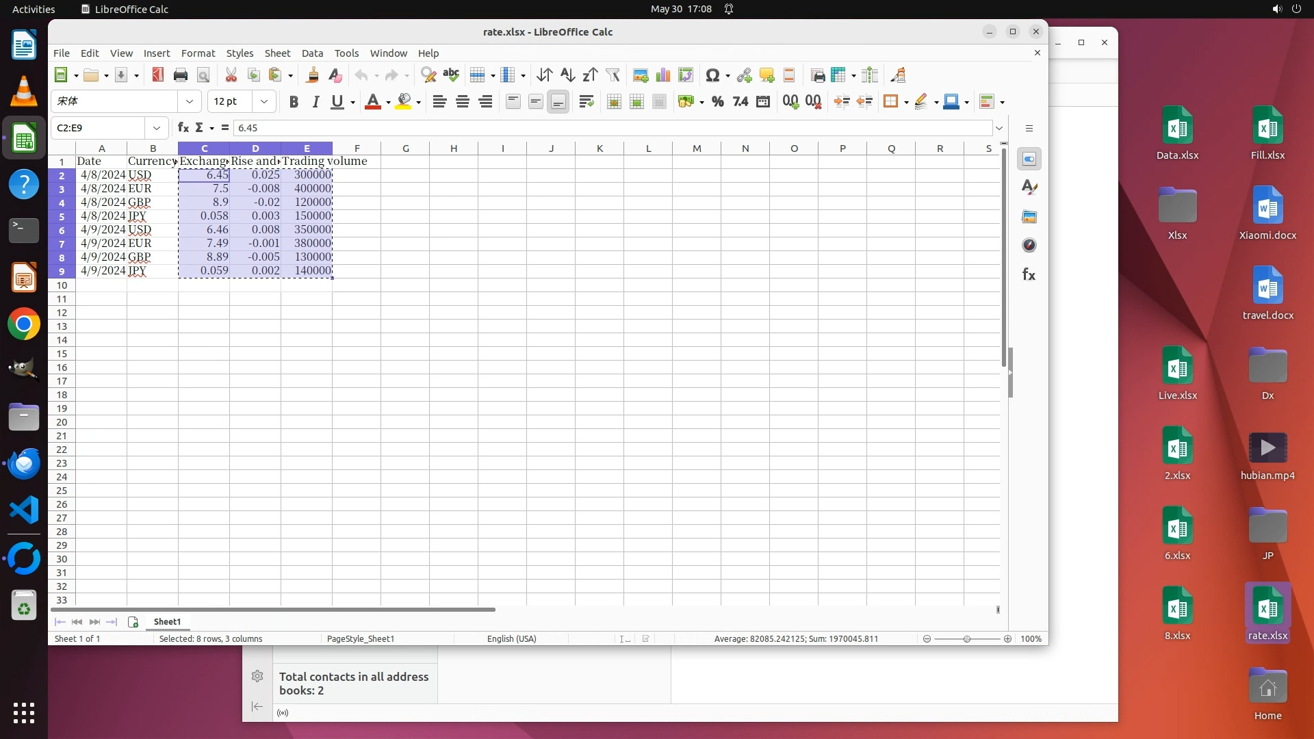Expand the Name Box dropdown arrow
Image resolution: width=1314 pixels, height=739 pixels.
coord(157,128)
